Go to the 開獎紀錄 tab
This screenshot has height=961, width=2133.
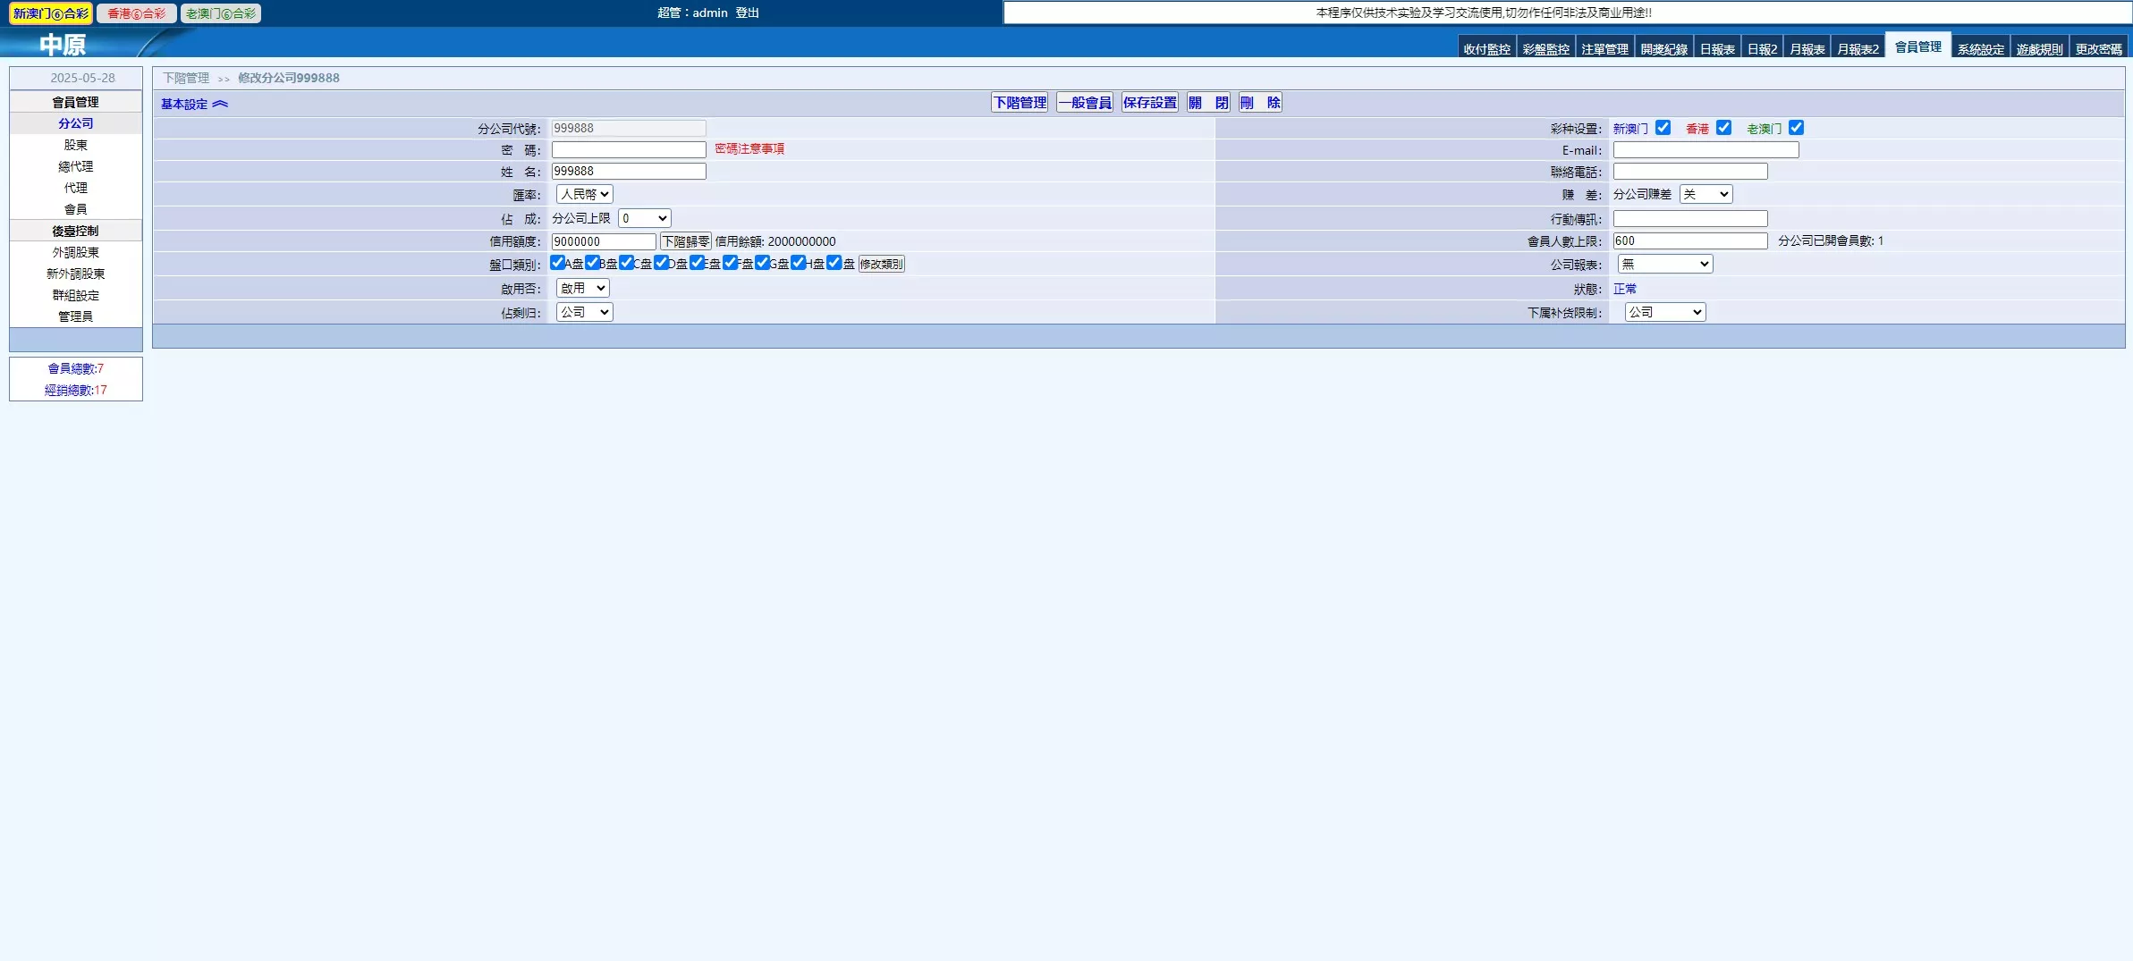pos(1663,49)
